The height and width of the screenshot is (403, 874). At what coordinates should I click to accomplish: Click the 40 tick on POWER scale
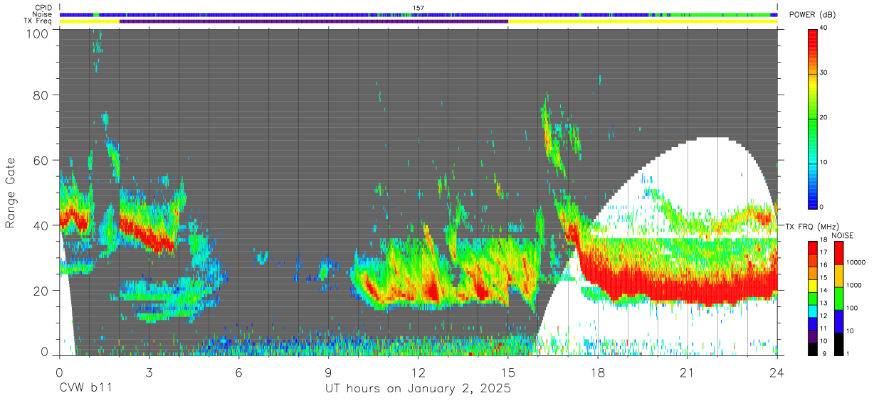click(825, 29)
